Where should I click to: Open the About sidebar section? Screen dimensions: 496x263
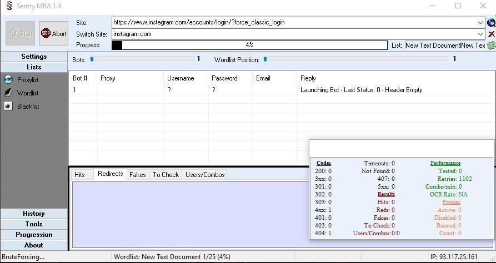point(34,245)
